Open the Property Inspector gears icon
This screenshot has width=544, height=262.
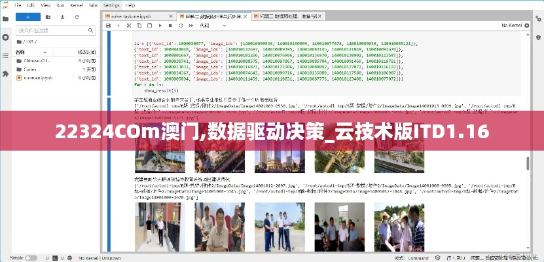coord(538,19)
